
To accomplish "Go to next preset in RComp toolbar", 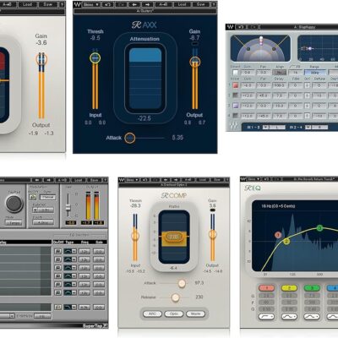I will [176, 180].
